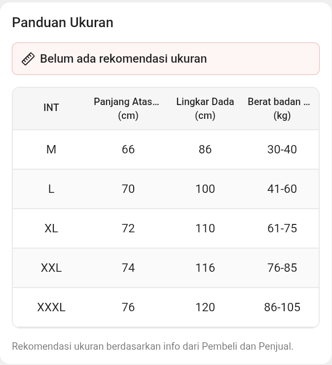332x365 pixels.
Task: Select the 'Lingkar Dada (cm)' column header
Action: pyautogui.click(x=205, y=109)
